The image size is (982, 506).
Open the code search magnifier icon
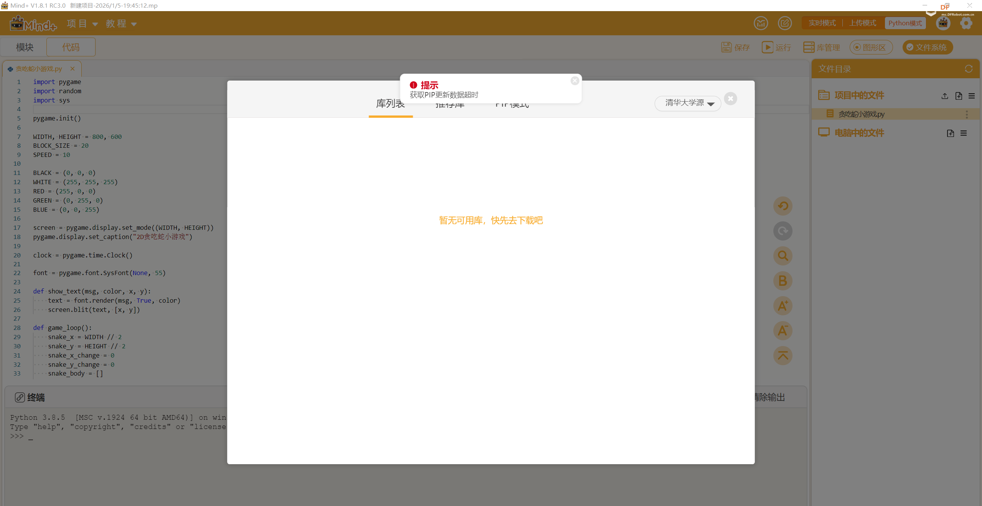pyautogui.click(x=783, y=256)
